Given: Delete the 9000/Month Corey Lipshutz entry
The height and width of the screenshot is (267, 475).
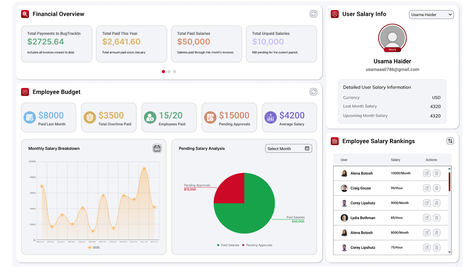Looking at the screenshot, I should [x=437, y=203].
